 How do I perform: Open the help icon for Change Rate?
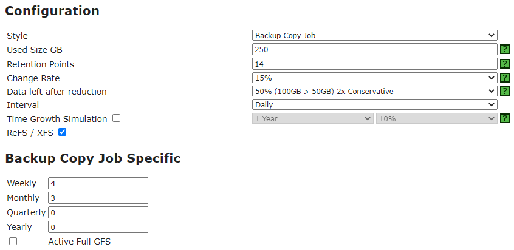pos(505,78)
